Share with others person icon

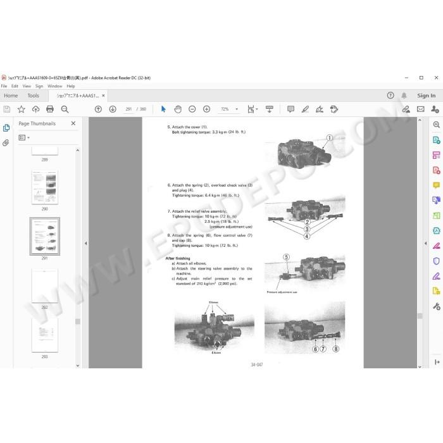click(435, 109)
